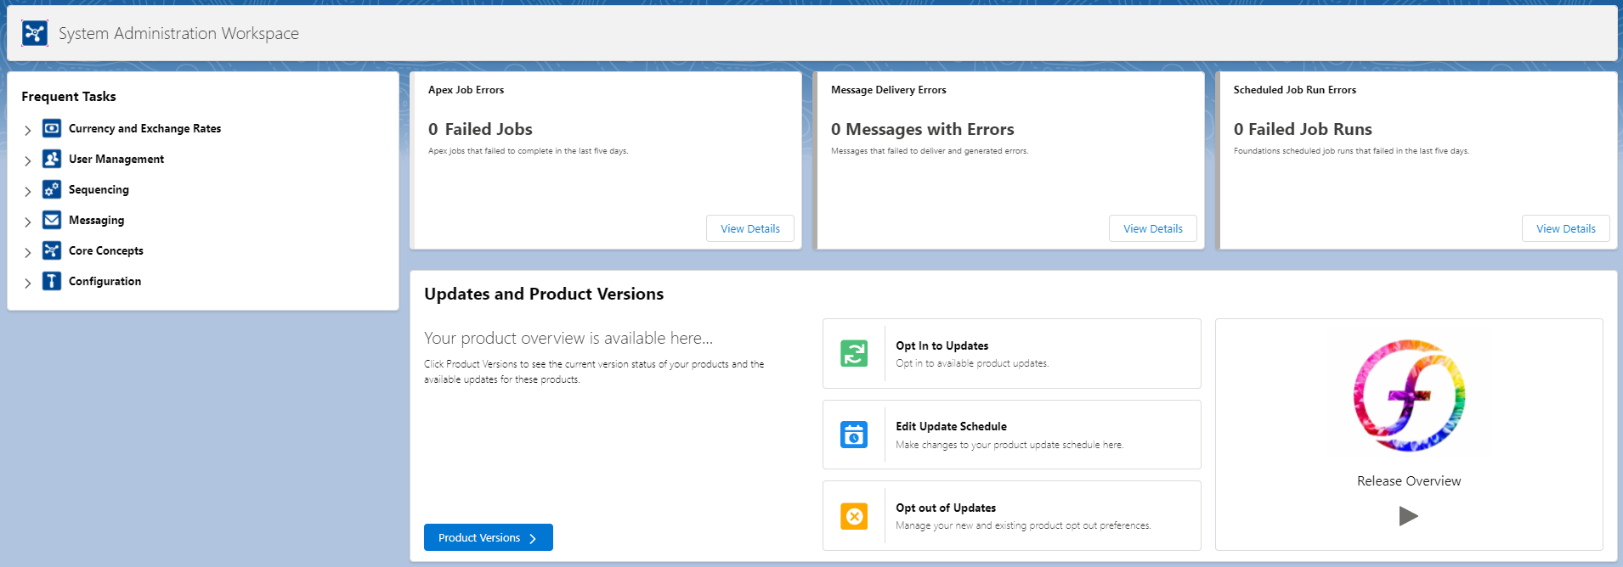
Task: Expand the User Management tree chevron
Action: pos(28,160)
